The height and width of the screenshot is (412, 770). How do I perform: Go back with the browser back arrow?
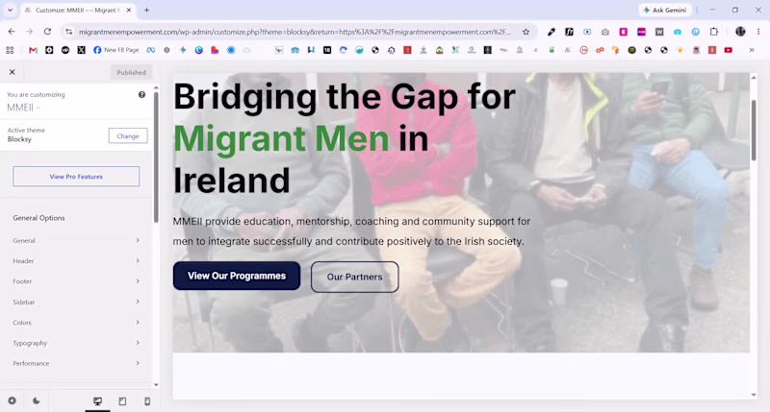[x=12, y=32]
